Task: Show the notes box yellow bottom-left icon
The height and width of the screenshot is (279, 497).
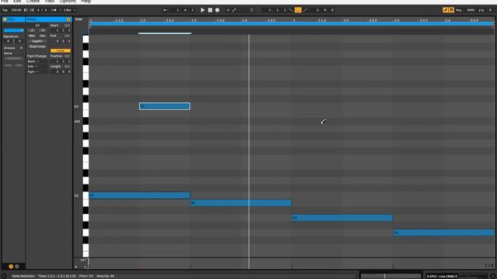Action: pos(11,267)
